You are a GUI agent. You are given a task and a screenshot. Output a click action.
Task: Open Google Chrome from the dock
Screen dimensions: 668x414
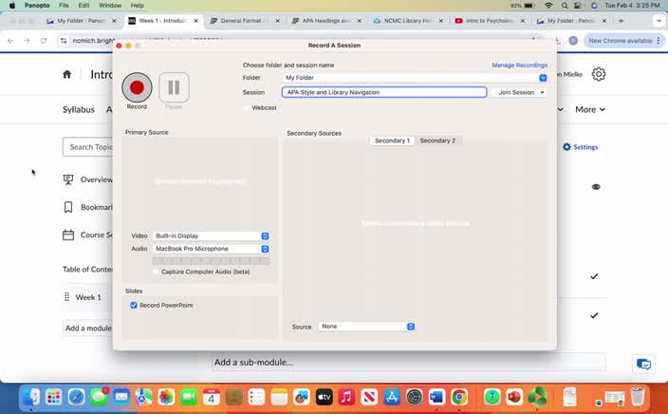point(459,397)
